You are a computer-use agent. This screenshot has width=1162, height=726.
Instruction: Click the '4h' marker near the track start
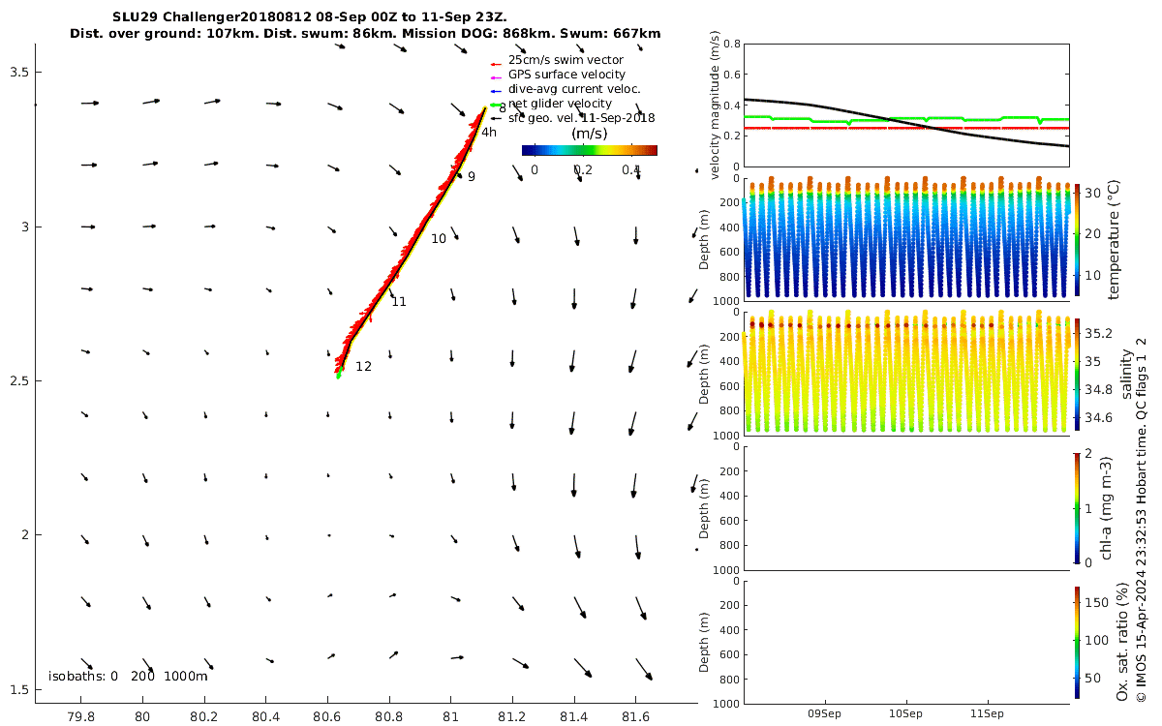point(489,133)
